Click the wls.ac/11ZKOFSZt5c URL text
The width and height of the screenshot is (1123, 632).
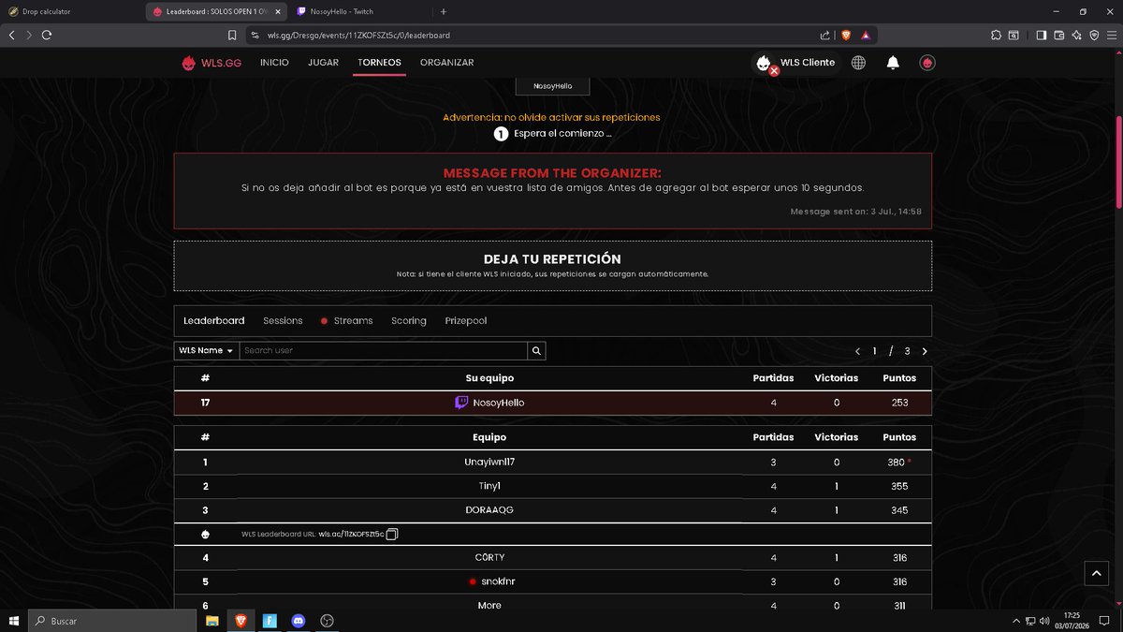tap(351, 535)
